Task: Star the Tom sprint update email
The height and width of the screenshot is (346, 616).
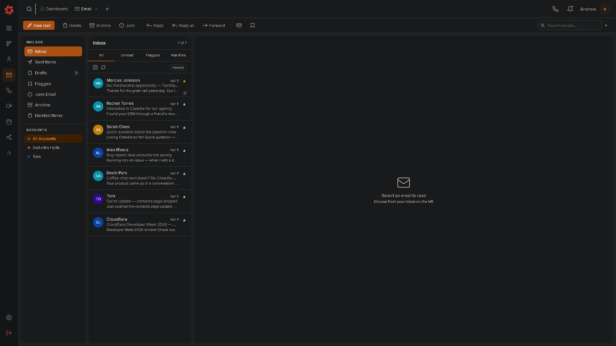Action: [x=184, y=197]
